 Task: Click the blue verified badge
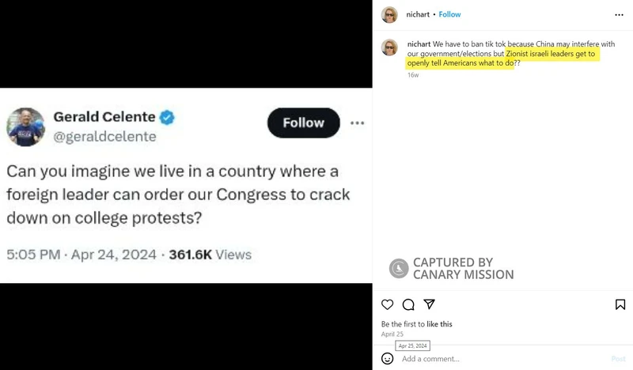pos(168,118)
